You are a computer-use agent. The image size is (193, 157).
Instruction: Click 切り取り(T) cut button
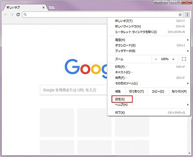coord(137,91)
